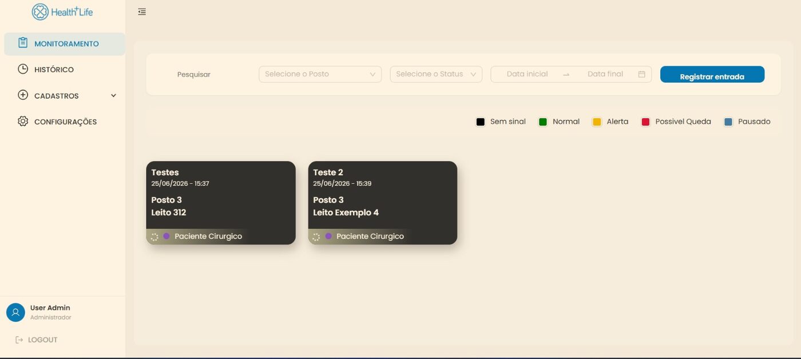Click the Data inicial field

pyautogui.click(x=527, y=74)
